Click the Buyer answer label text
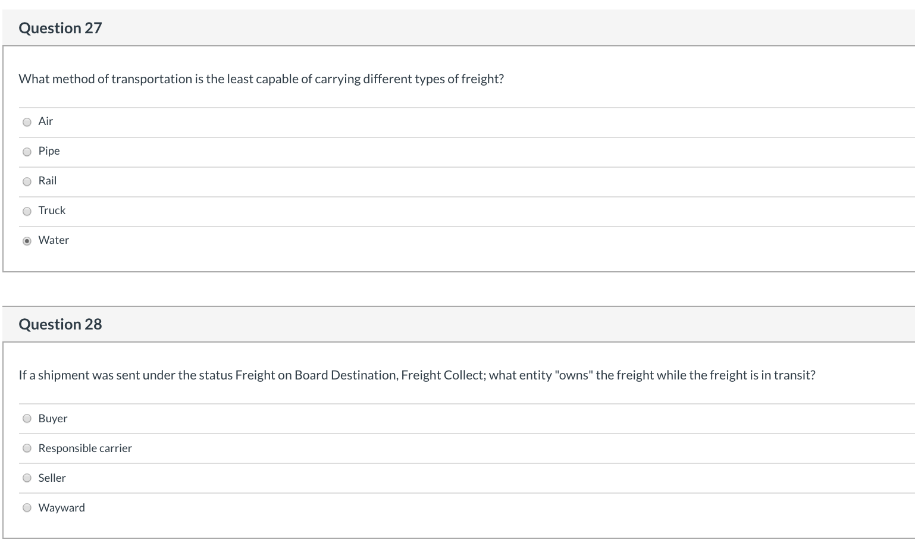The image size is (915, 546). 53,418
